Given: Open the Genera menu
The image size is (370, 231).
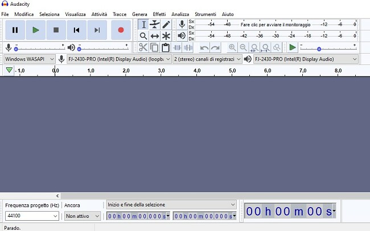Looking at the screenshot, I should coord(139,14).
